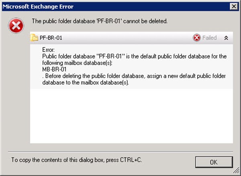Click the CTRL+C copy hint text
The image size is (241, 176).
[x=76, y=160]
